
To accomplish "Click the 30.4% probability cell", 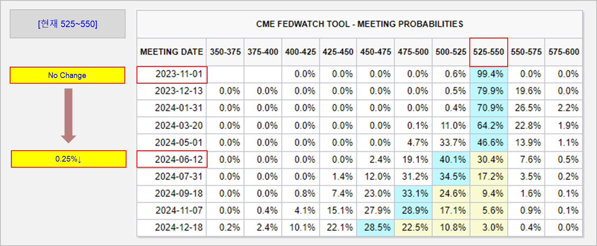I will point(489,160).
